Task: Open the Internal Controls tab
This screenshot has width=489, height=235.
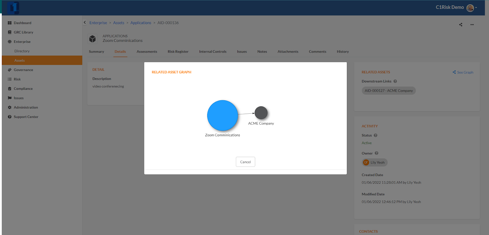Action: [213, 52]
